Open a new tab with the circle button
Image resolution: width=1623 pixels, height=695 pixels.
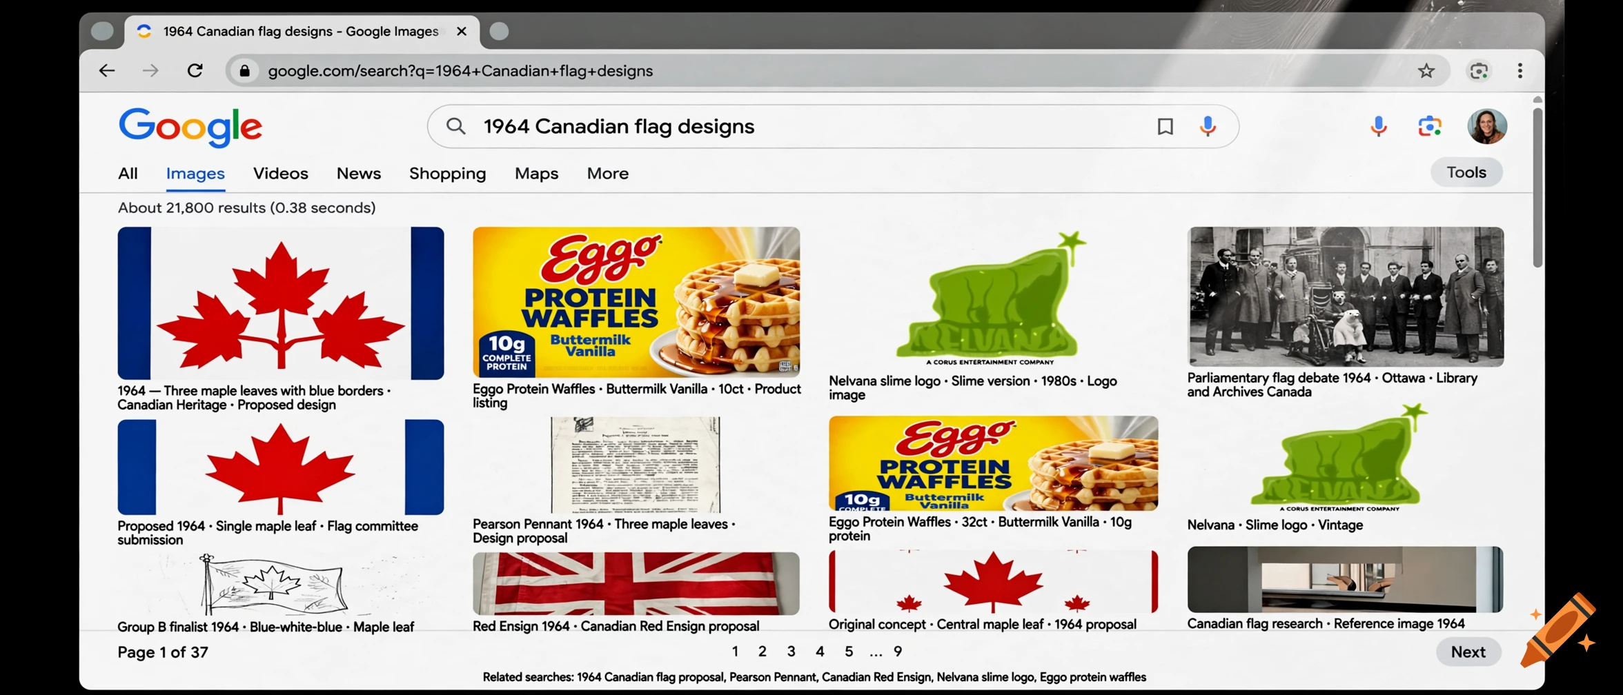coord(499,31)
